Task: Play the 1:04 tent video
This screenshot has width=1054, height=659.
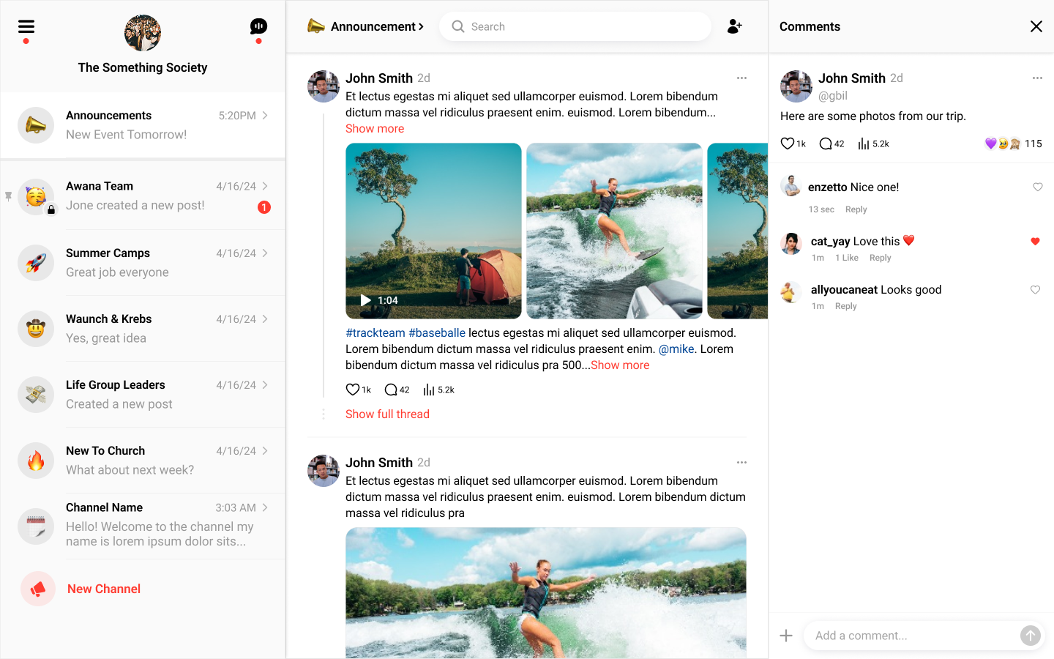Action: coord(366,300)
